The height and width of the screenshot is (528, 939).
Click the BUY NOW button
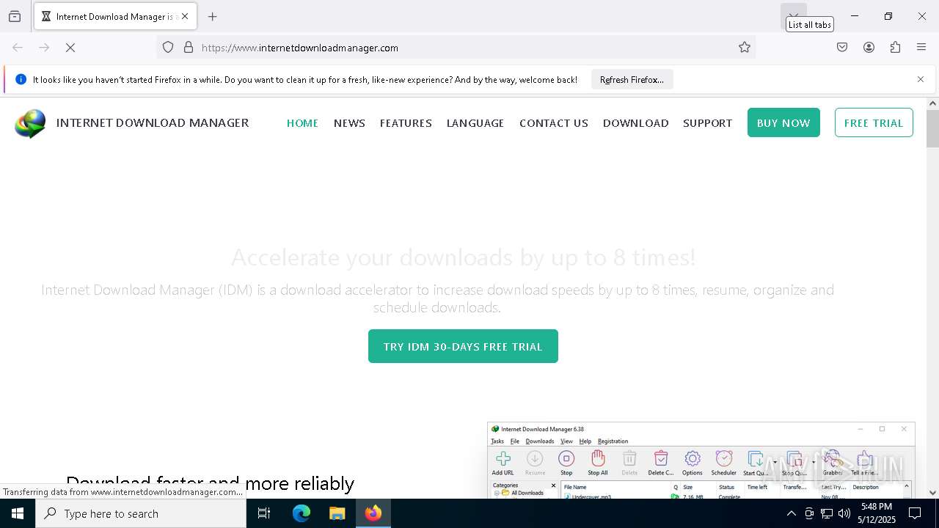click(x=783, y=122)
